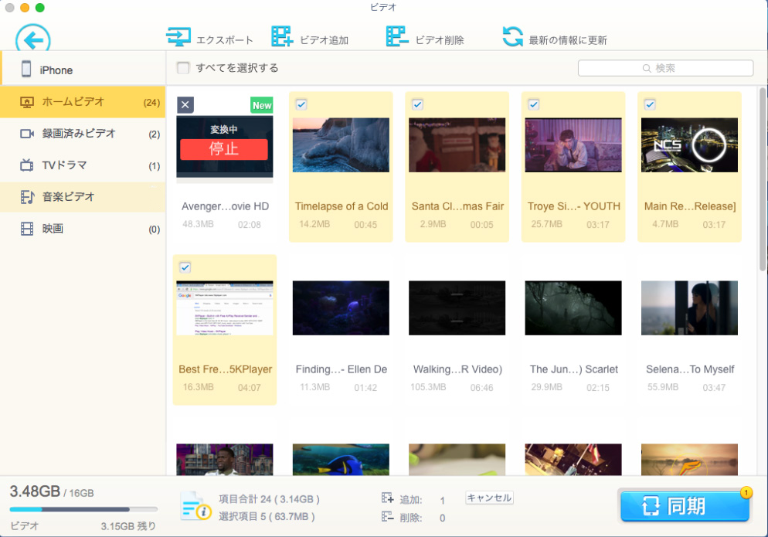The height and width of the screenshot is (537, 768).
Task: Click the info document icon in status bar
Action: (195, 505)
